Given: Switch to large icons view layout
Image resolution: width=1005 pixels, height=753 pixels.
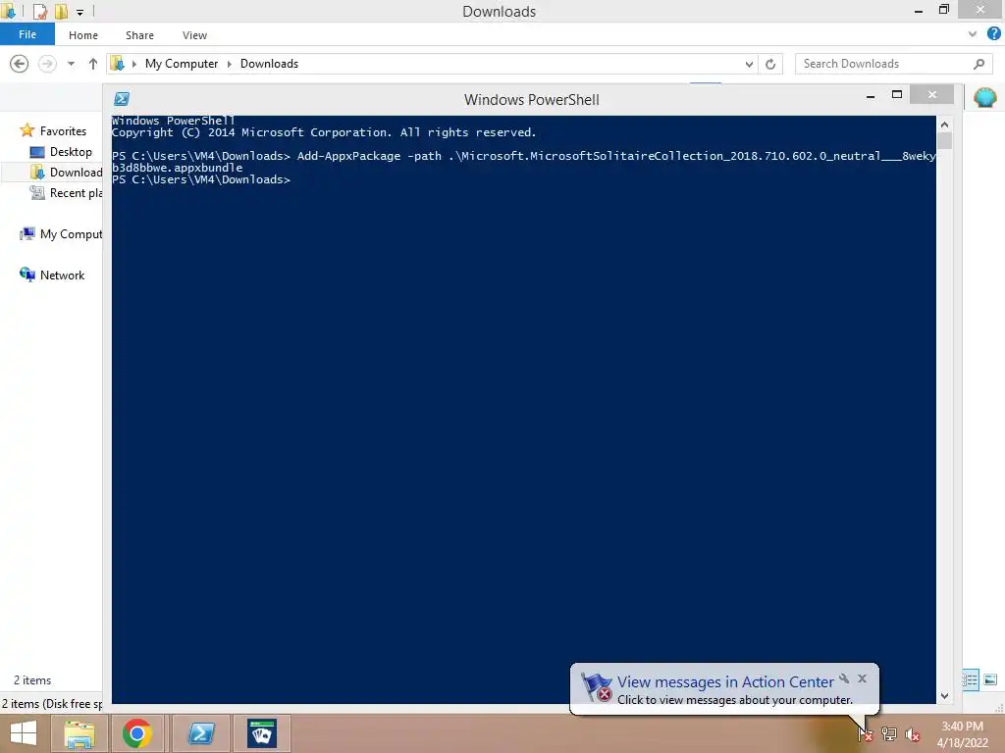Looking at the screenshot, I should (990, 680).
